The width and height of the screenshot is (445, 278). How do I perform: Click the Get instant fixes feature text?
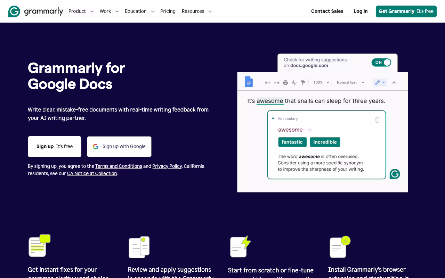point(68,272)
